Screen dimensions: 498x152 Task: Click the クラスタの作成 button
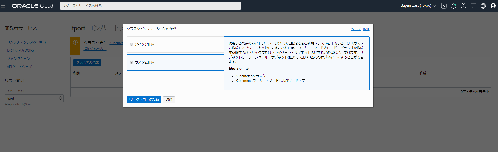(x=87, y=63)
